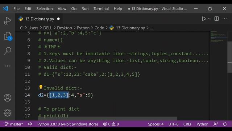This screenshot has width=232, height=131.
Task: Click the Code breadcrumb
Action: coord(99,28)
